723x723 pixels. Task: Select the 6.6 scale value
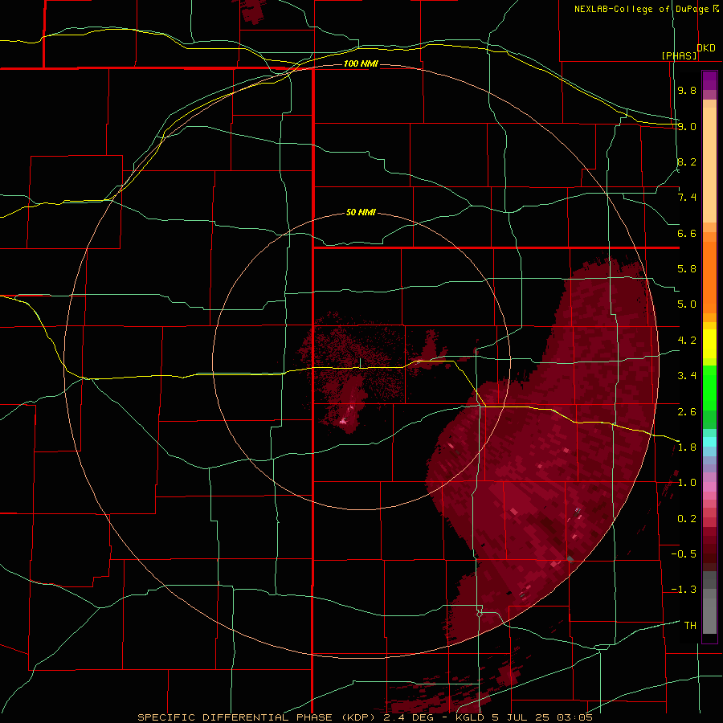(687, 233)
